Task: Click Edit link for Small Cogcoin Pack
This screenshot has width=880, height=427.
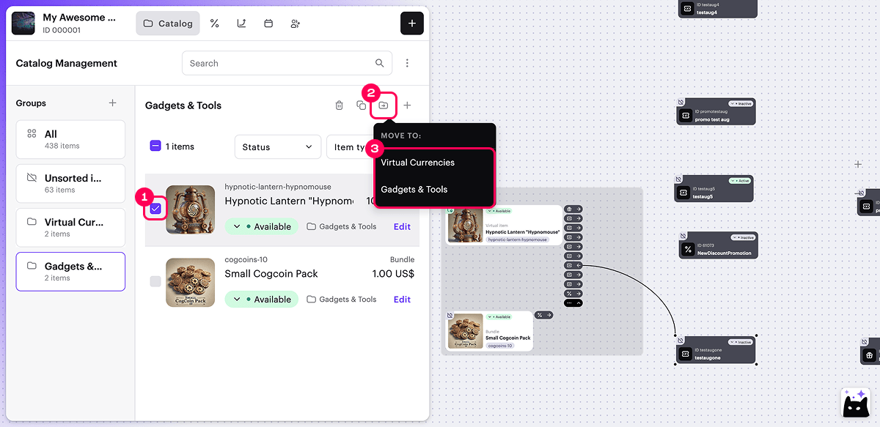Action: point(402,300)
